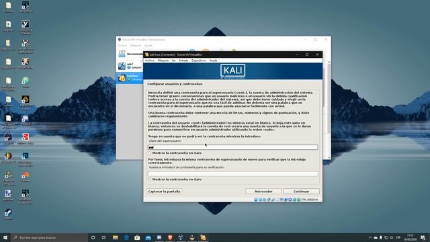
Task: Open Máquina menu in the kali VM window
Action: click(163, 61)
